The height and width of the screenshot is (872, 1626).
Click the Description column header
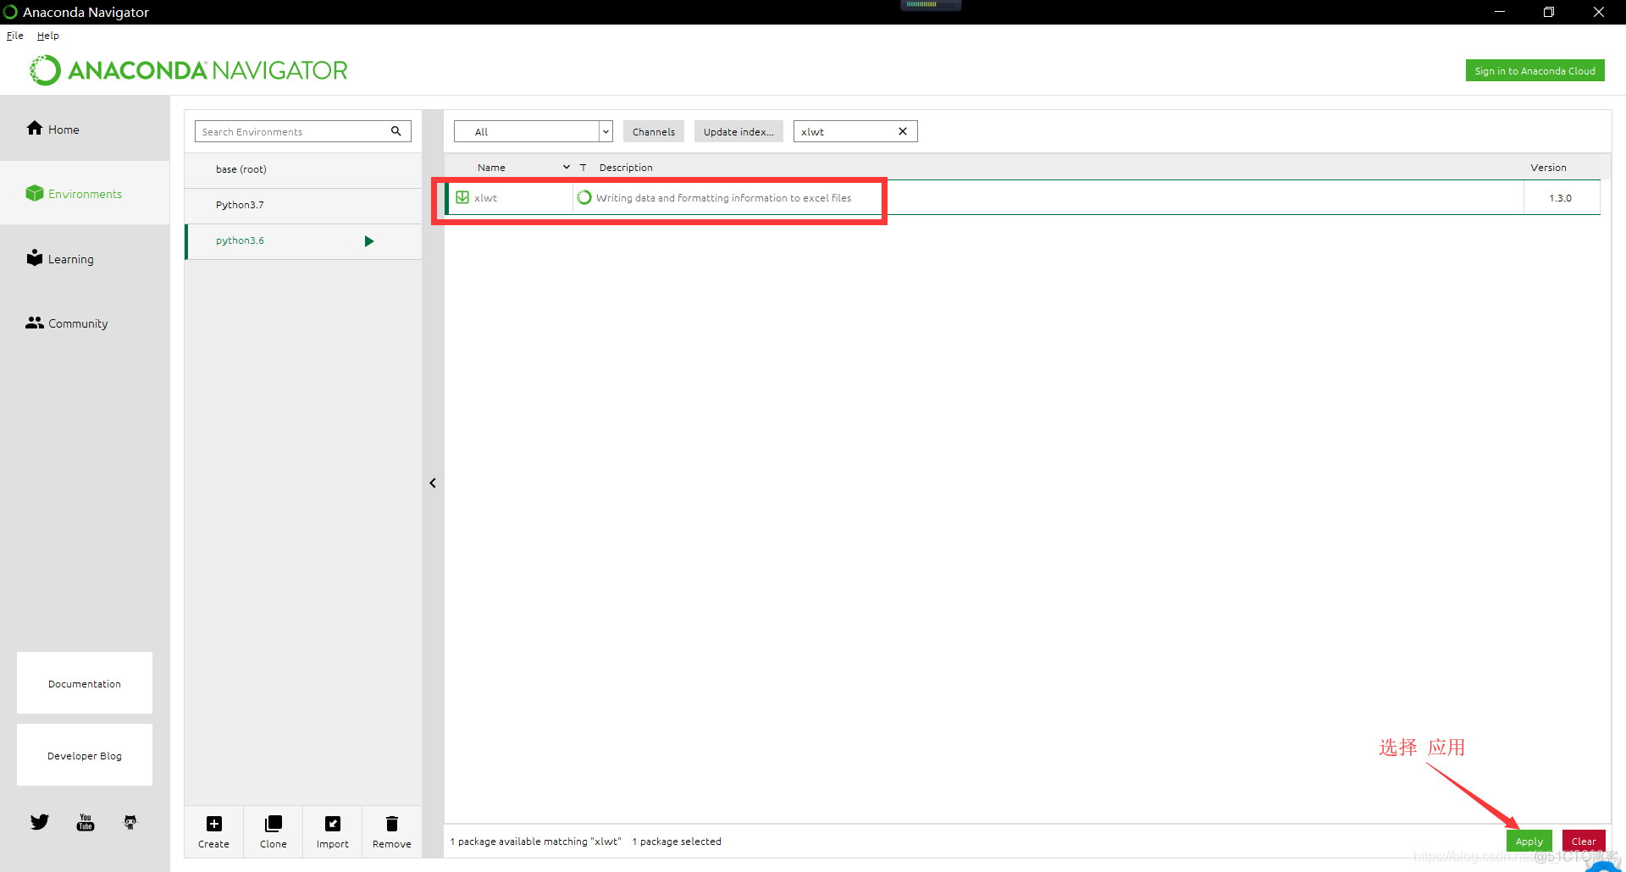pos(626,168)
